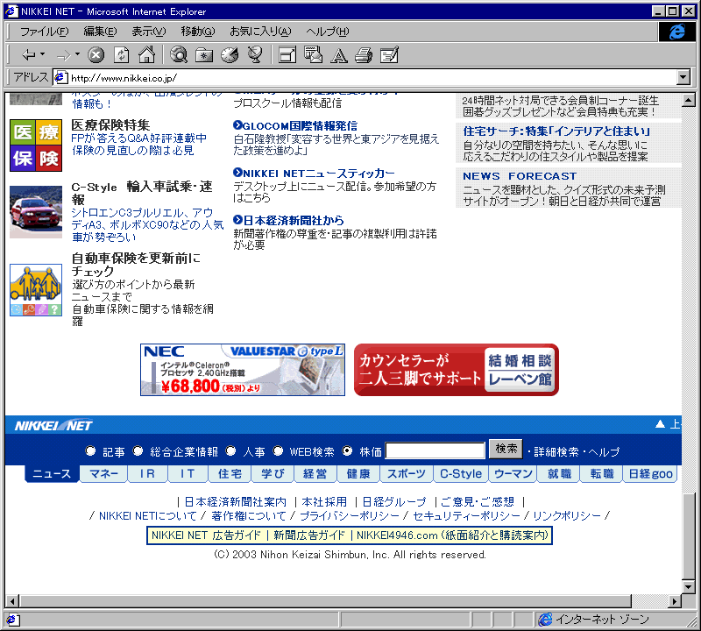Open the NEC VALUESTAR banner ad
The height and width of the screenshot is (631, 701).
click(243, 370)
